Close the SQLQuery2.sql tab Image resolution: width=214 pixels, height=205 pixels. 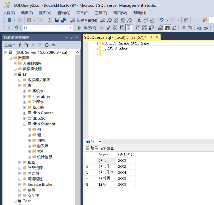pyautogui.click(x=157, y=37)
